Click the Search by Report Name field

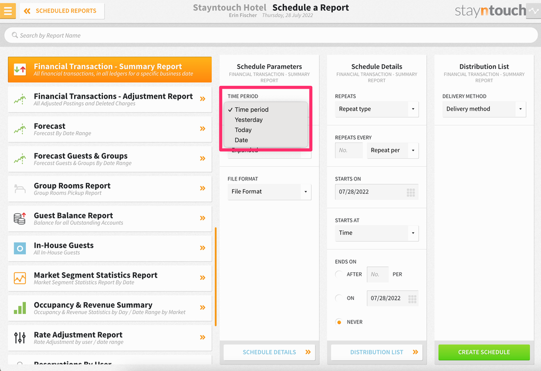pyautogui.click(x=271, y=35)
